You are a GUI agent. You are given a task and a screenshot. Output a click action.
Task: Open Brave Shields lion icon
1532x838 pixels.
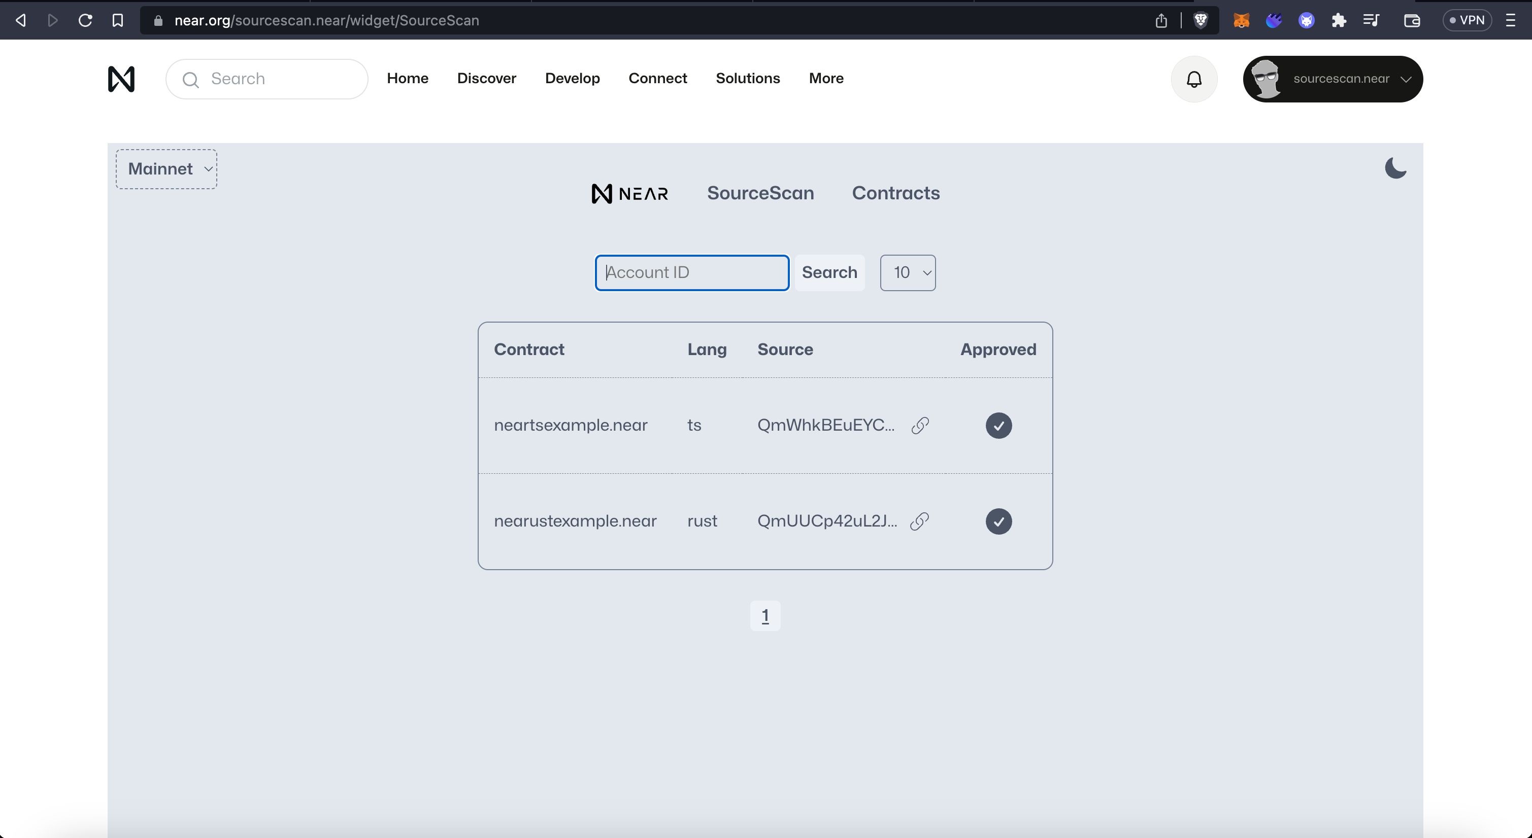coord(1201,20)
